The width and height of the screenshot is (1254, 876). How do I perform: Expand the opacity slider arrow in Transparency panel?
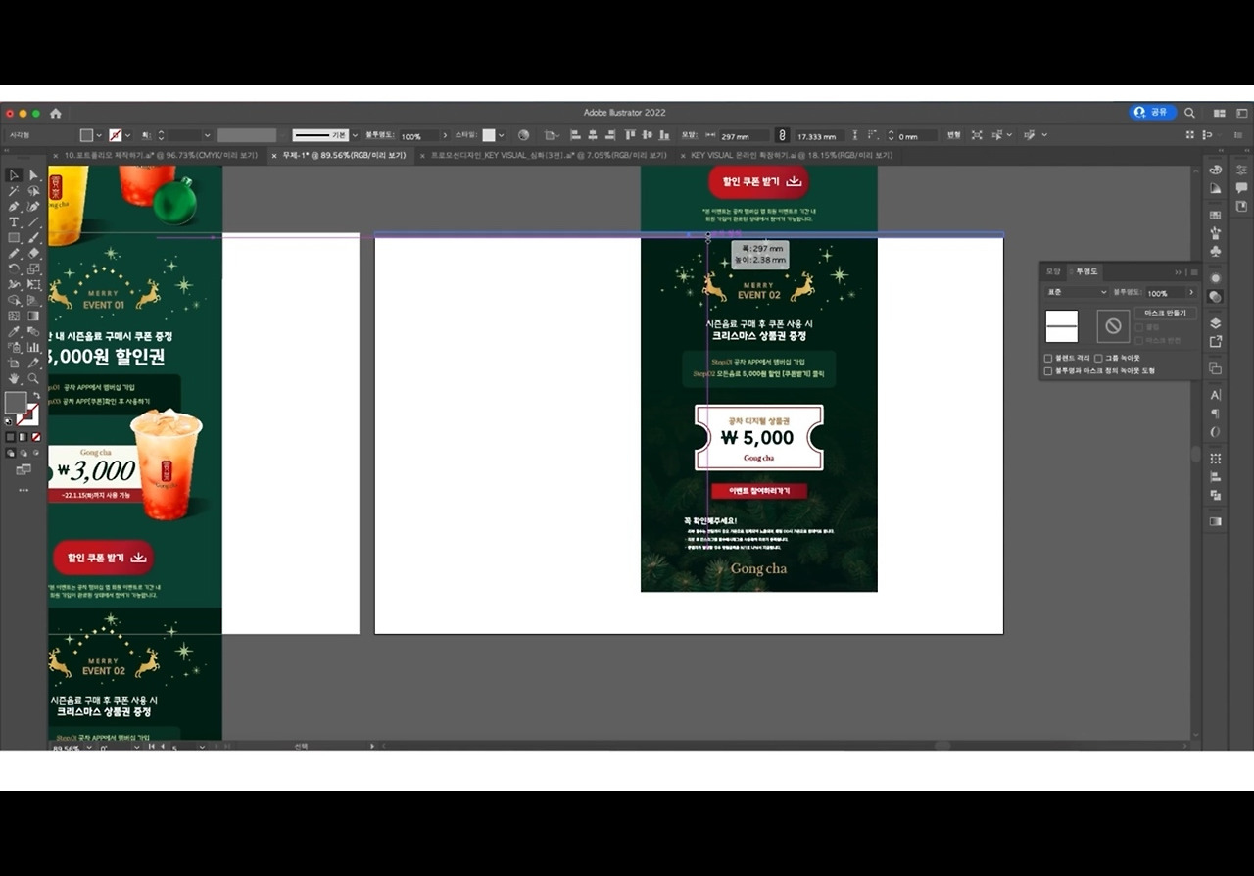point(1191,293)
